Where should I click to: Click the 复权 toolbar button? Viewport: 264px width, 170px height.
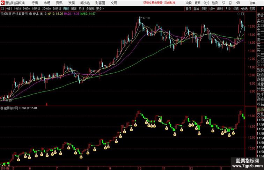[x=189, y=9]
